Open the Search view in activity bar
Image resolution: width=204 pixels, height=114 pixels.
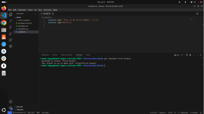(x=11, y=21)
